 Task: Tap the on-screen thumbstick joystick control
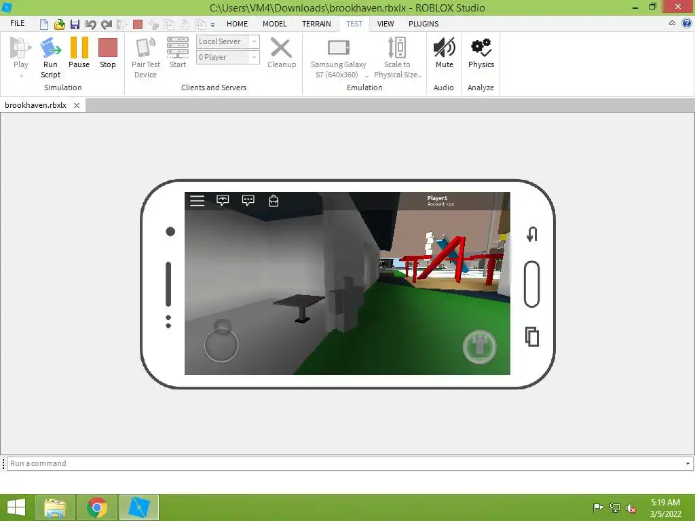coord(221,344)
